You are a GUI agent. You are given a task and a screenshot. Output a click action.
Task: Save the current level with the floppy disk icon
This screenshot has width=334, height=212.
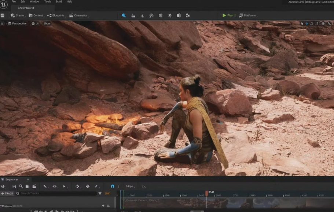click(3, 15)
